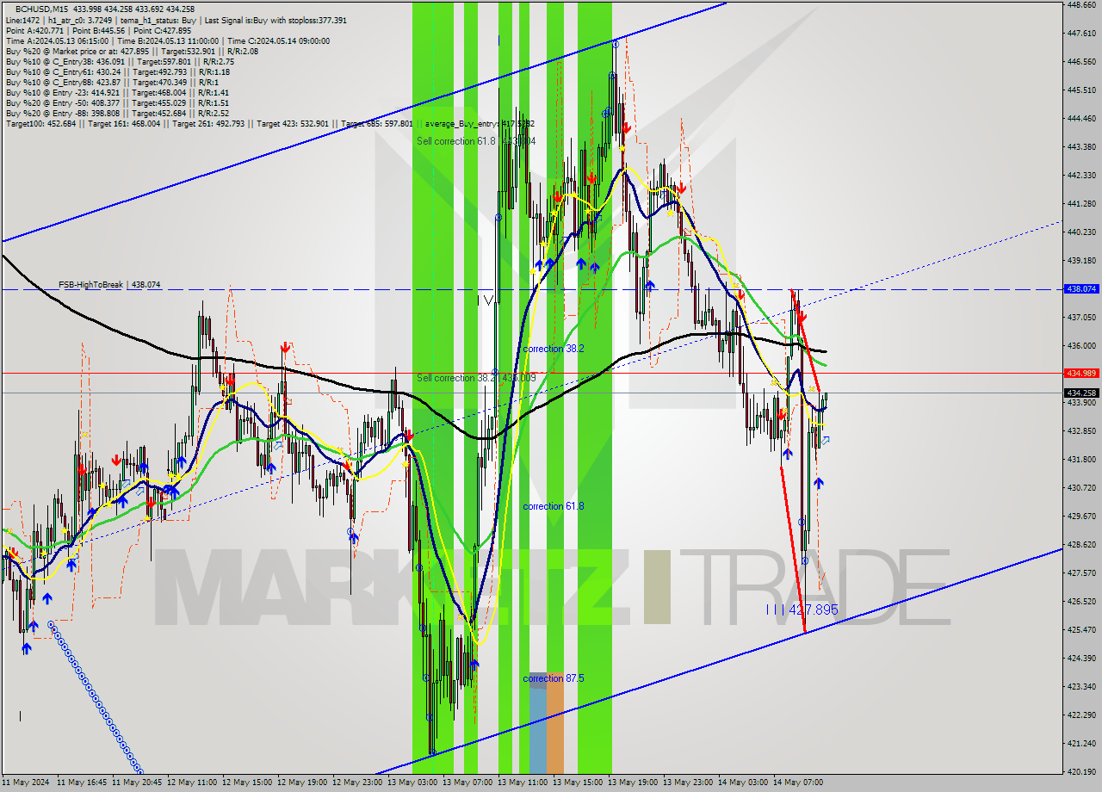Click the 11 May 16:45 time label
This screenshot has width=1102, height=792.
(82, 783)
